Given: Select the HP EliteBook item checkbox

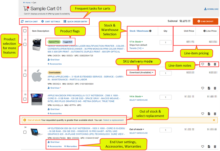Looking at the screenshot, I should tap(25, 132).
